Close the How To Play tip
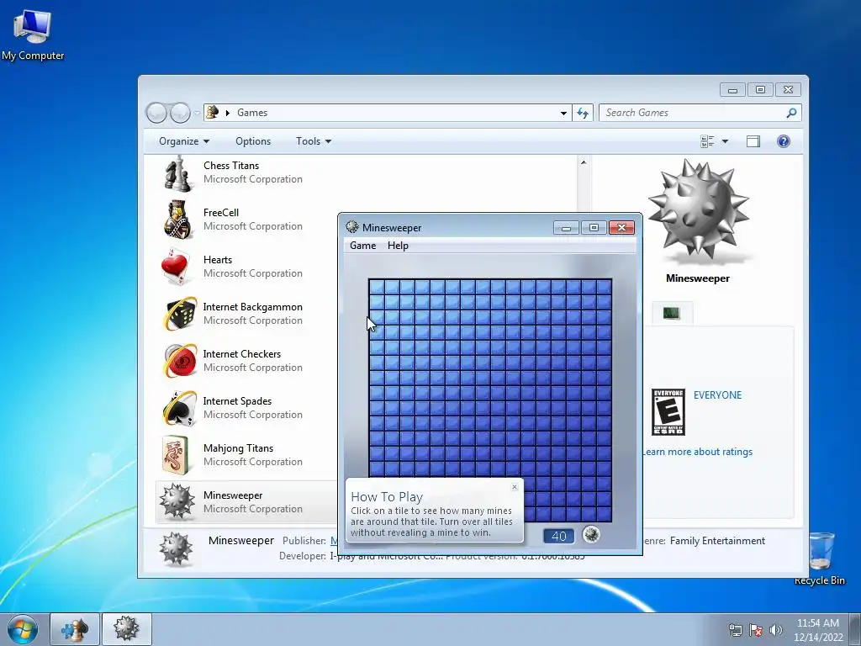Image resolution: width=861 pixels, height=646 pixels. click(515, 487)
